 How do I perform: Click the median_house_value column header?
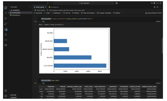pos(149,86)
